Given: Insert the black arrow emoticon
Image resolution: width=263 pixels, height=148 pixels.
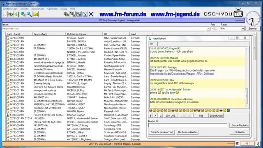Looking at the screenshot, I should 221,111.
